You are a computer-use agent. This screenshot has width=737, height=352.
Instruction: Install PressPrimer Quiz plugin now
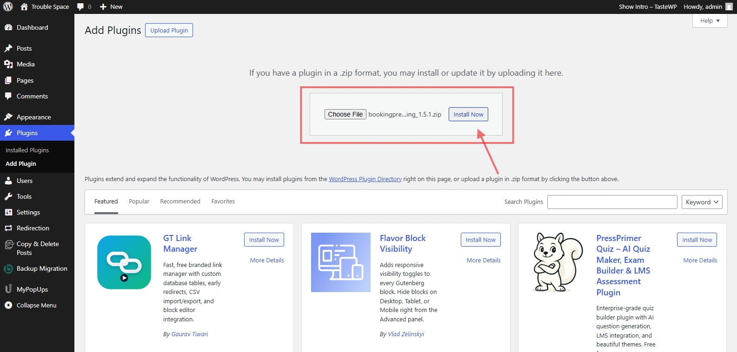[x=697, y=240]
